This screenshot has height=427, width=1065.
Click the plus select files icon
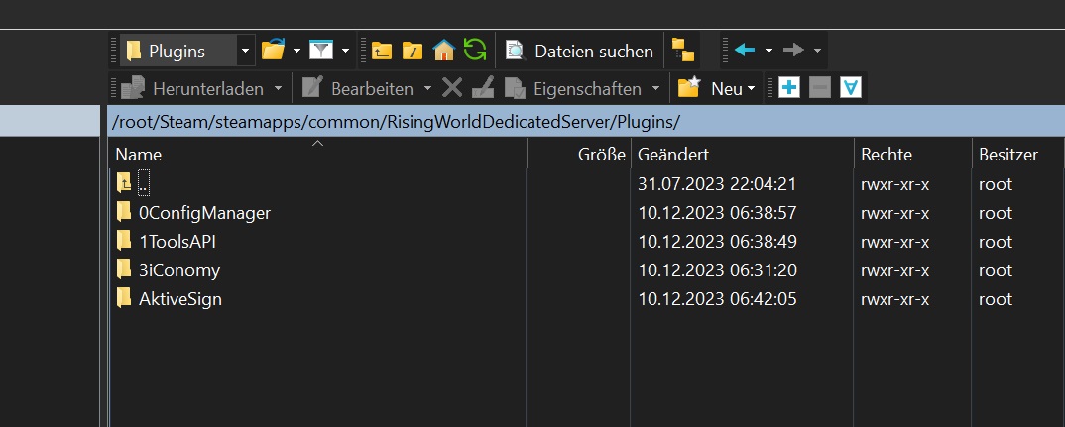(x=789, y=88)
